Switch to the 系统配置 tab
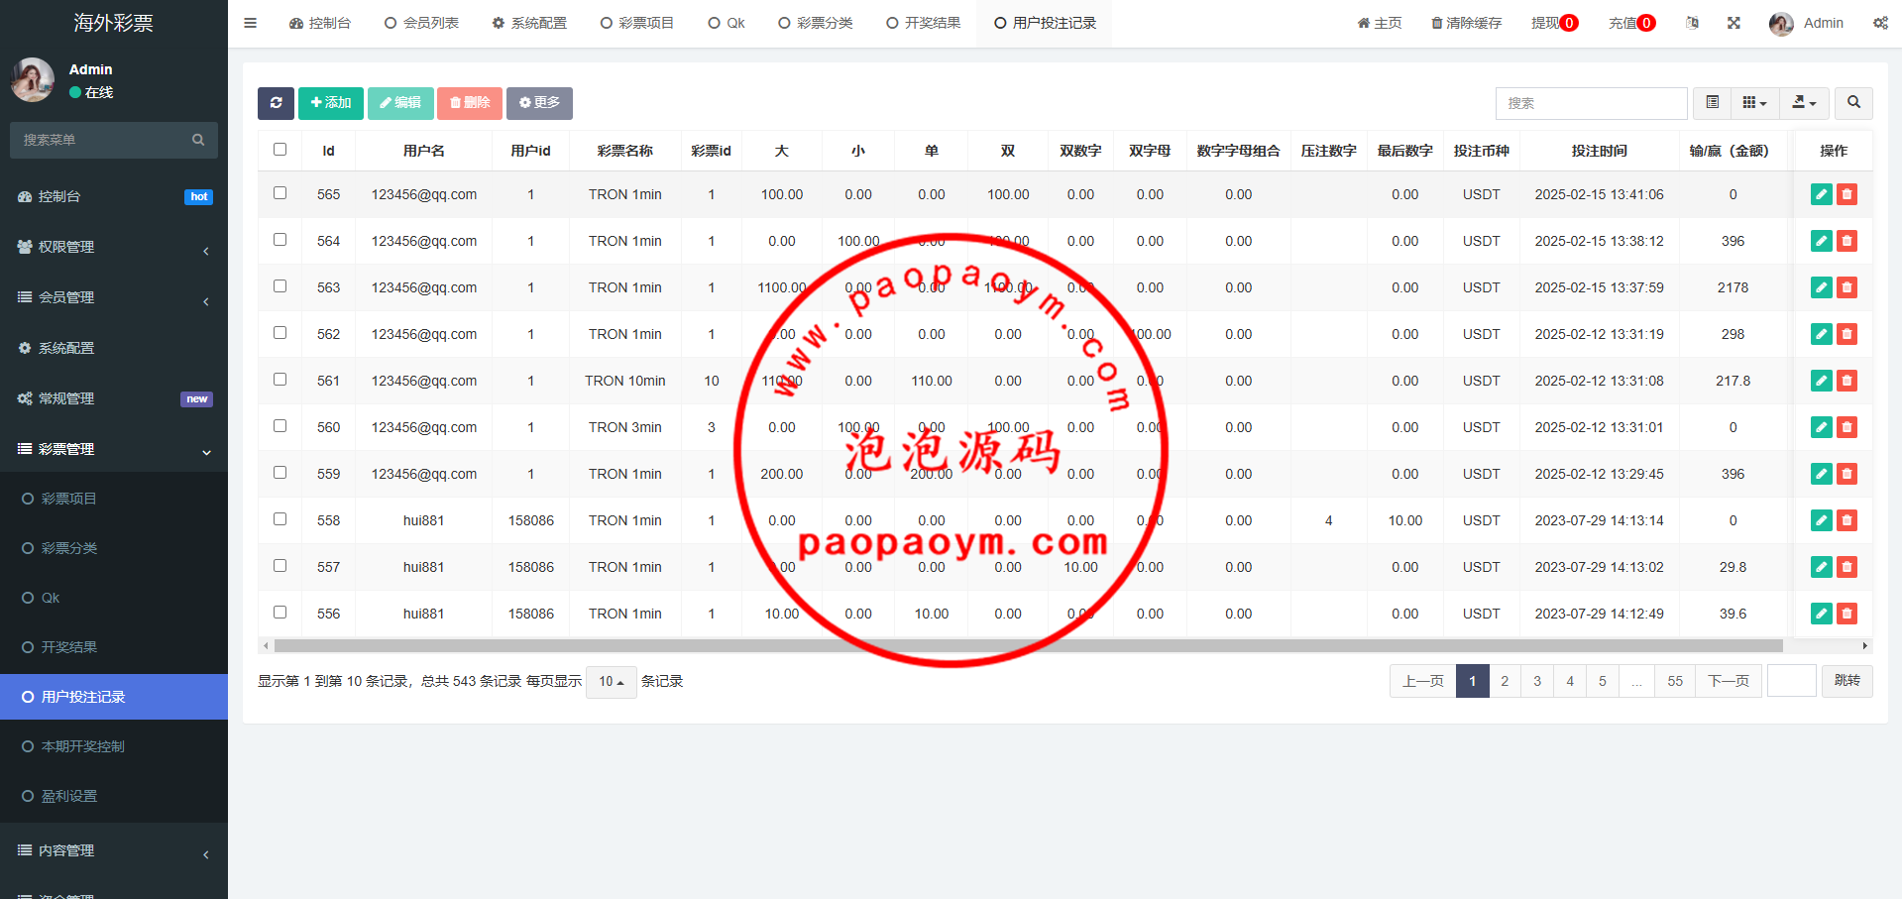Image resolution: width=1902 pixels, height=899 pixels. [x=529, y=23]
